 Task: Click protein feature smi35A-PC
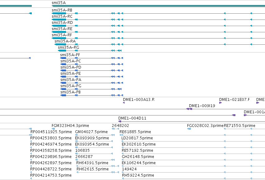pos(71,61)
